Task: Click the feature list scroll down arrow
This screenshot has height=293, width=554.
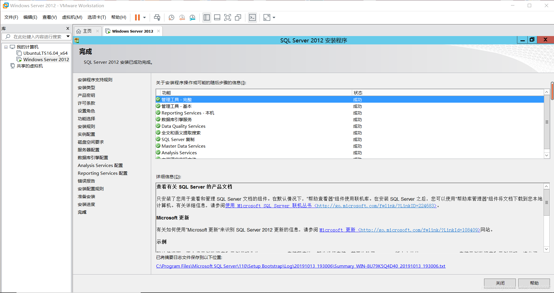Action: (546, 155)
